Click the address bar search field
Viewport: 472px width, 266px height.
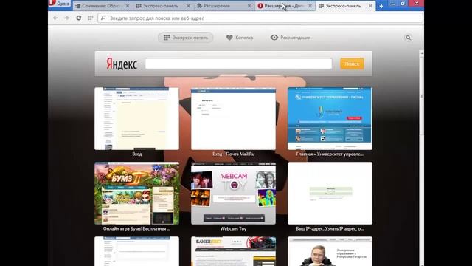[x=260, y=18]
